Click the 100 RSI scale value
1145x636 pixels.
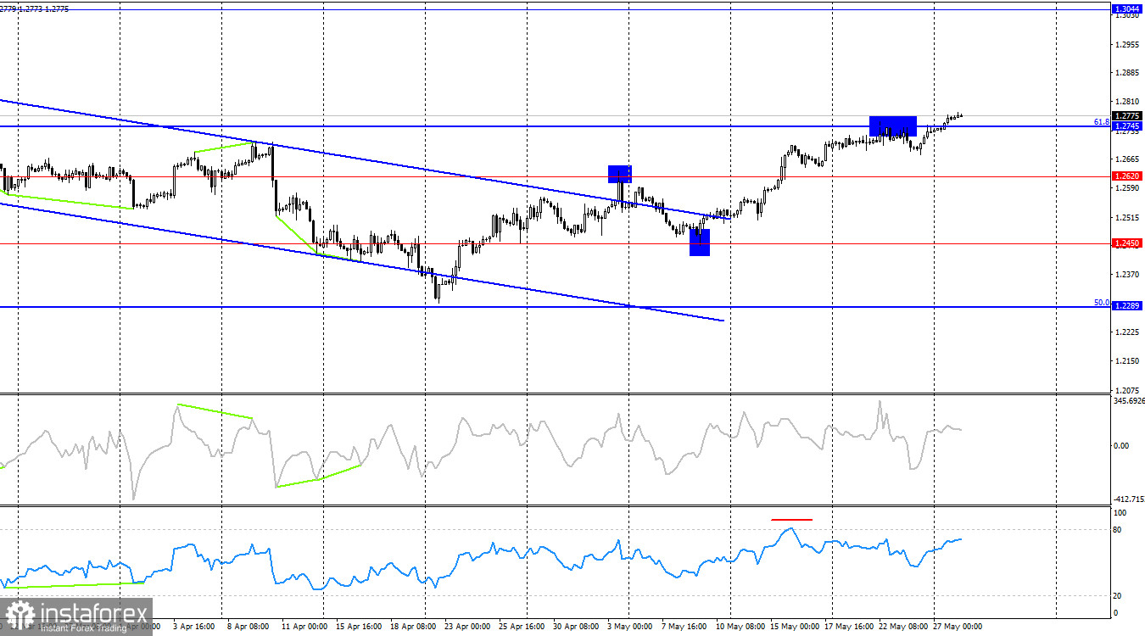(1120, 513)
